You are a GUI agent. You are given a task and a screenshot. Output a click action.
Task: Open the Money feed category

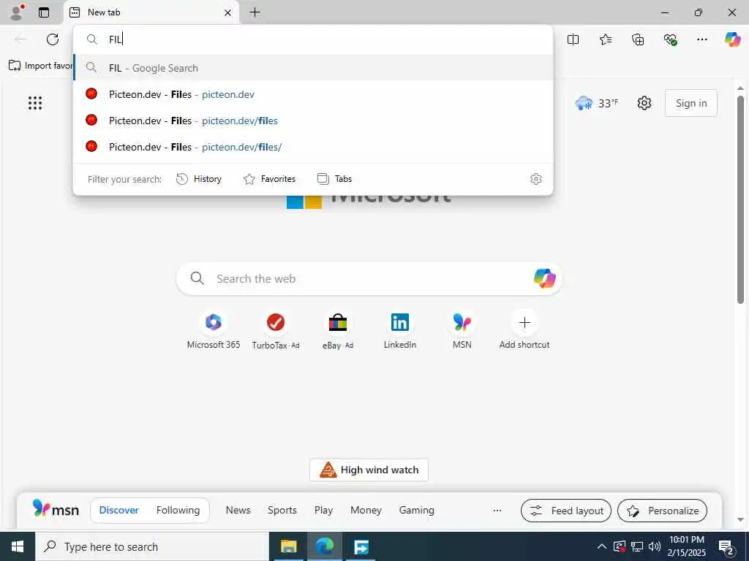tap(366, 510)
